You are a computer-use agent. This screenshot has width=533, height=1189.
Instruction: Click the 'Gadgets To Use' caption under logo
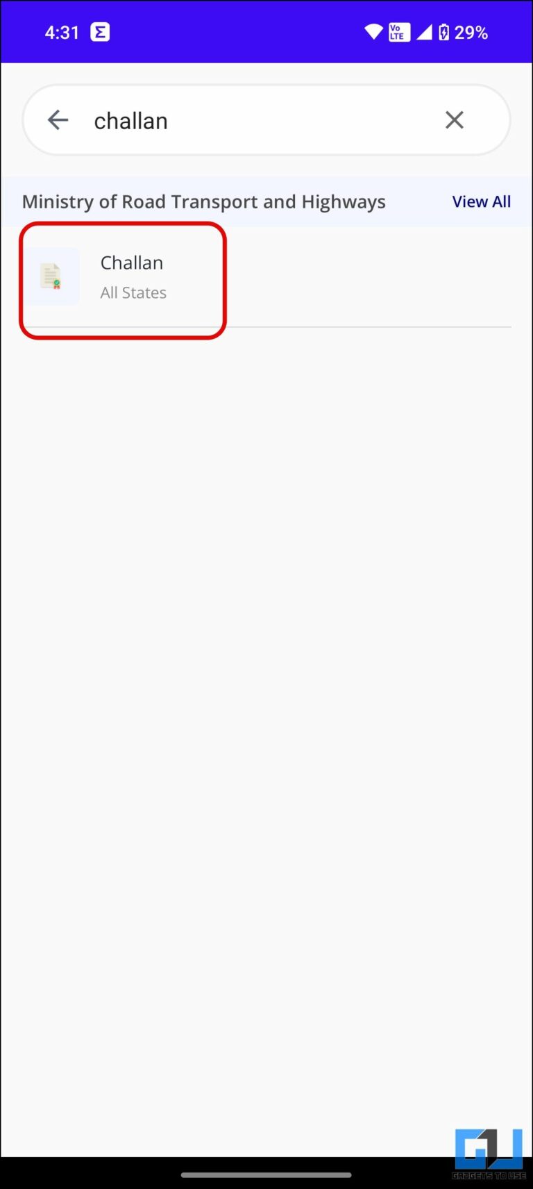(489, 1176)
